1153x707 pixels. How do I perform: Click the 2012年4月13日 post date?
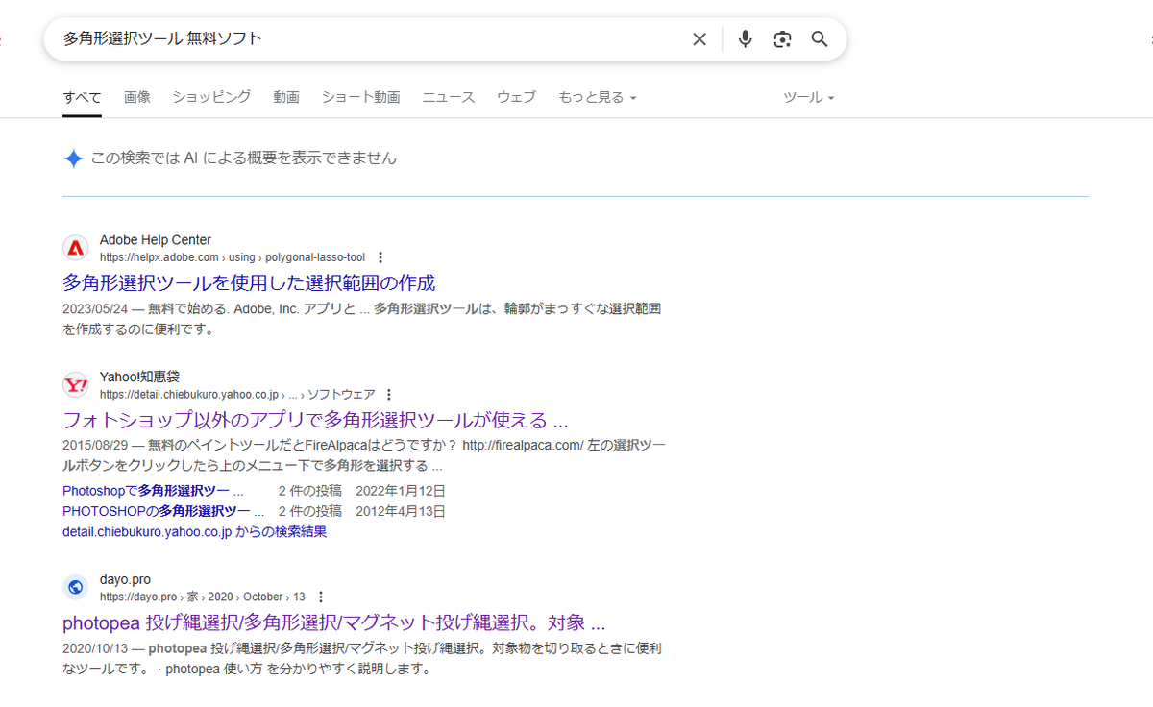tap(401, 511)
